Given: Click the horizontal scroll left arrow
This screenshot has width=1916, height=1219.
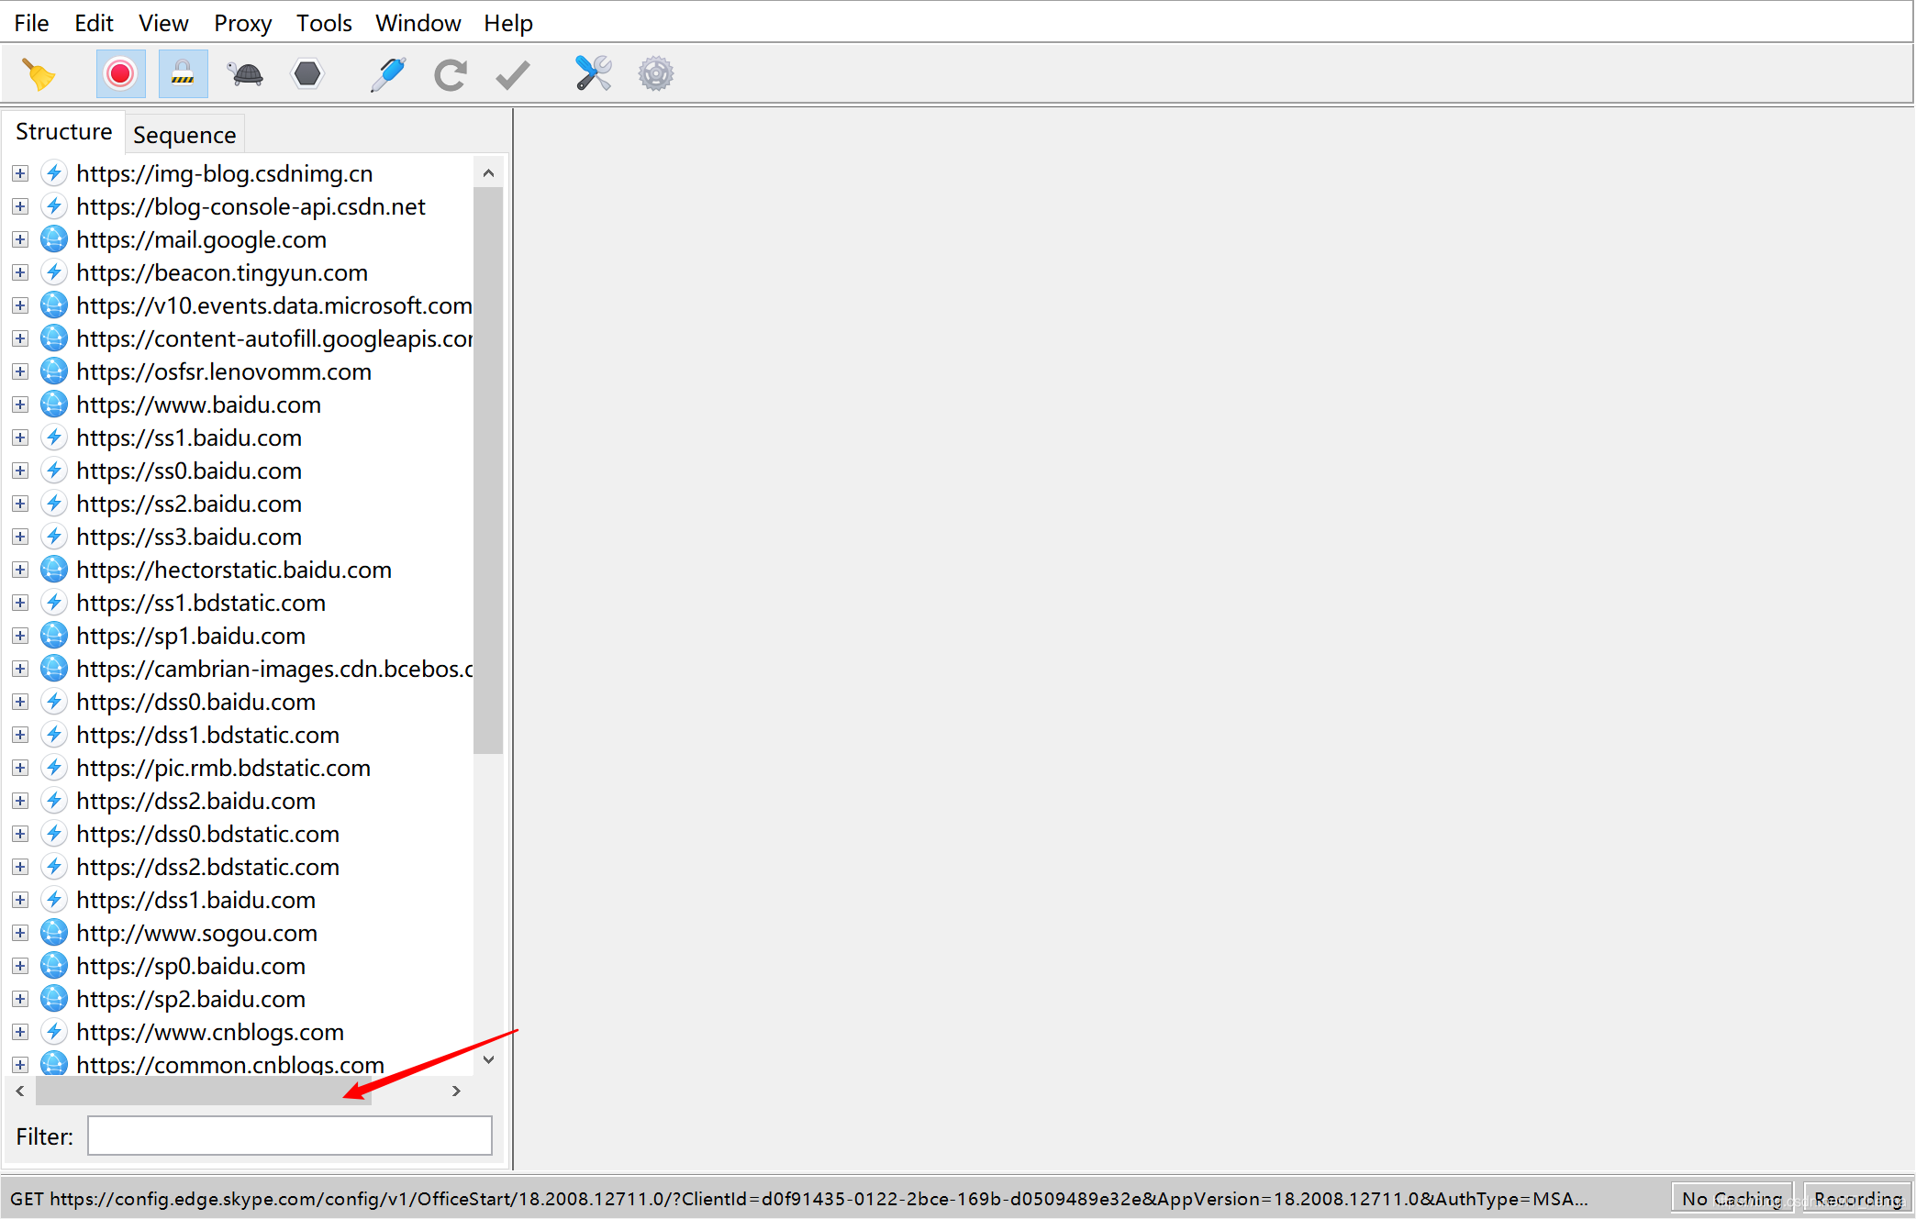Looking at the screenshot, I should point(20,1091).
